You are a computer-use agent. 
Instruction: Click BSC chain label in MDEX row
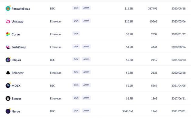click(x=52, y=86)
